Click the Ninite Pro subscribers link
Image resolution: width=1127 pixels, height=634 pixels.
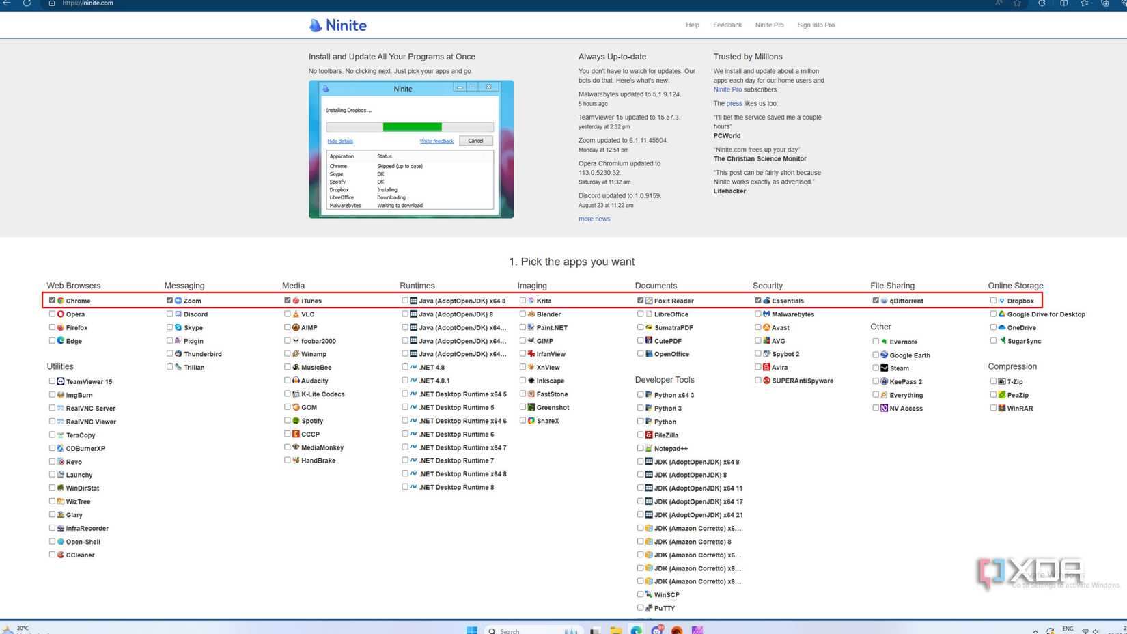[x=727, y=89]
